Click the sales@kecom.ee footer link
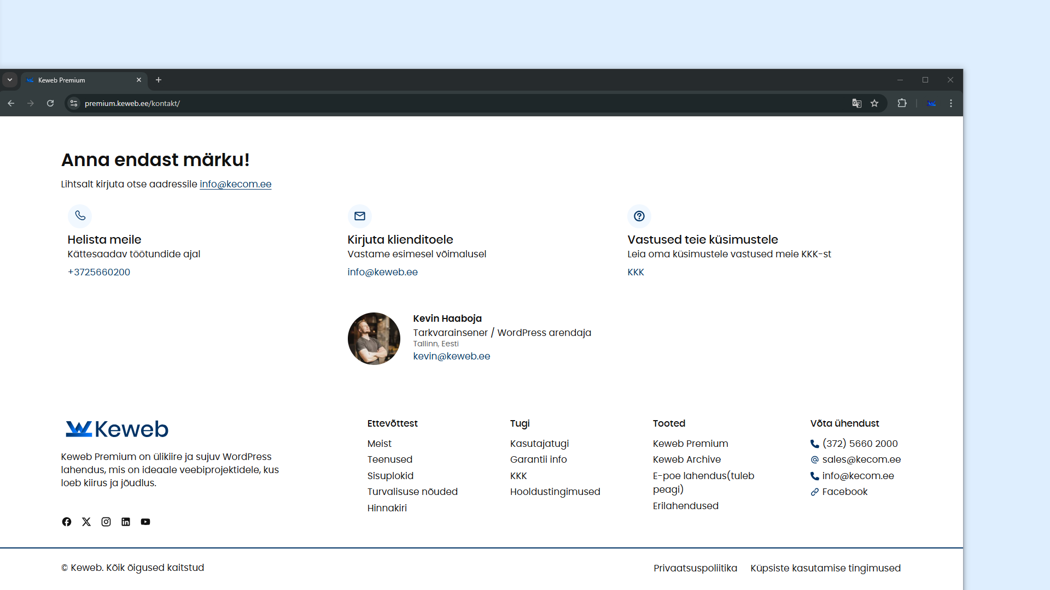Viewport: 1050px width, 590px height. [862, 459]
